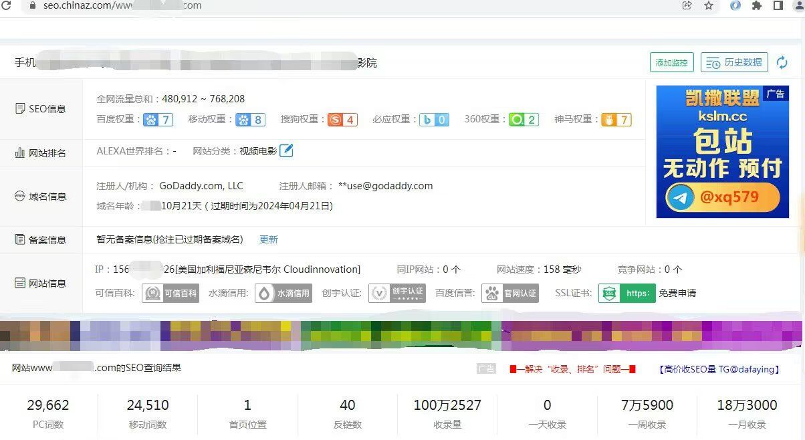Open the Extensions puzzle icon

[x=757, y=5]
